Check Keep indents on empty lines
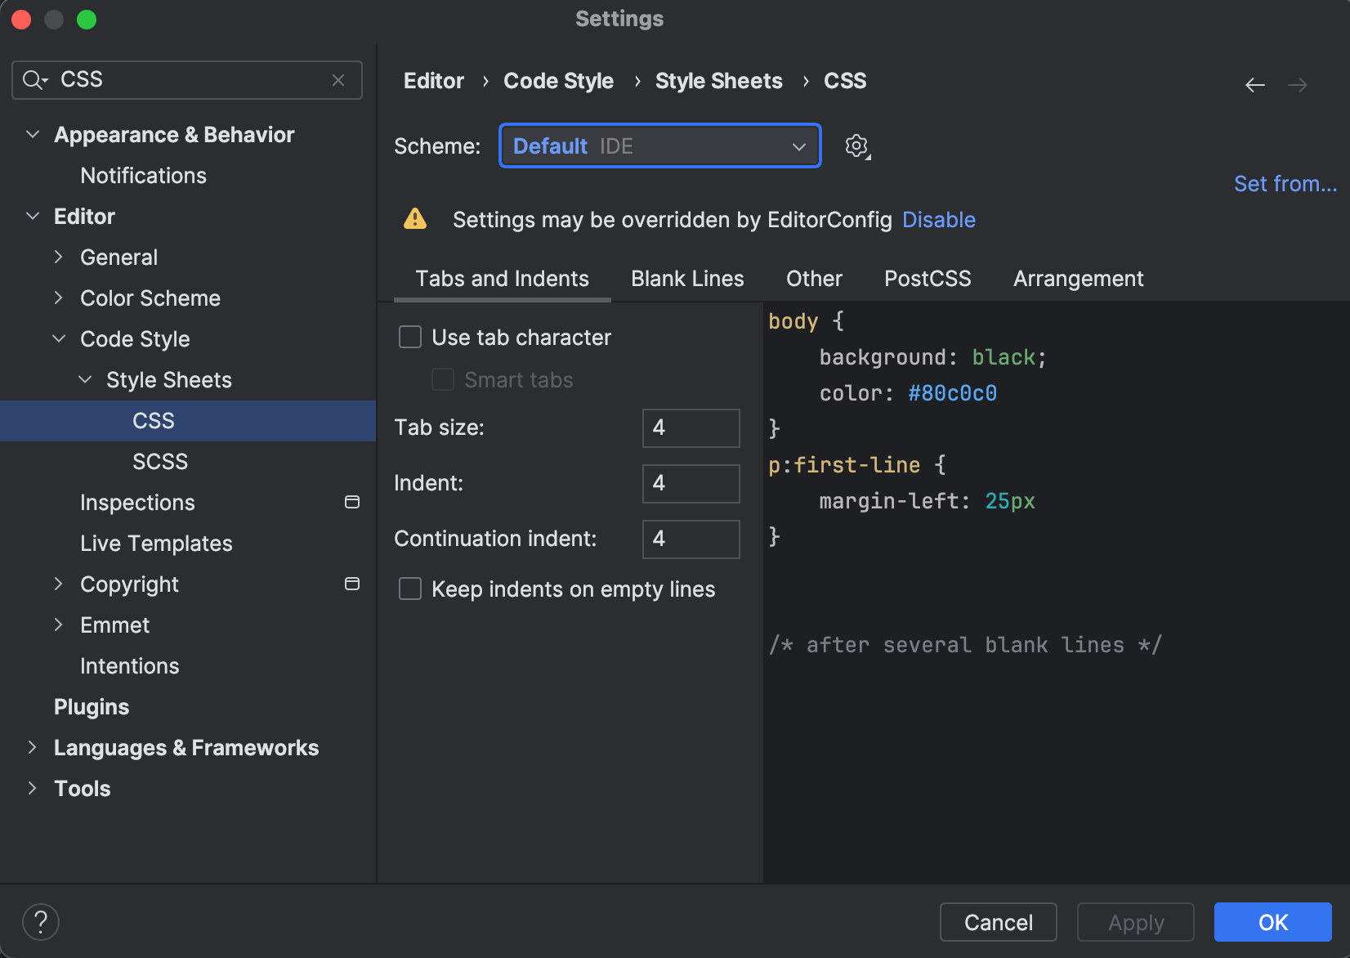This screenshot has width=1350, height=958. tap(409, 589)
